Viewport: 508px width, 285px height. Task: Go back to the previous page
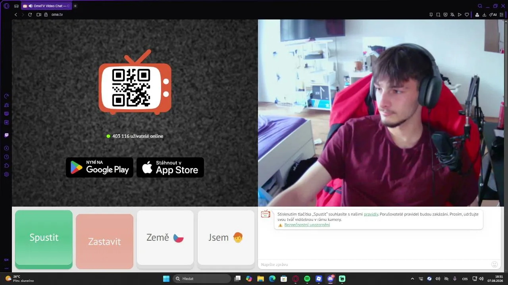16,15
